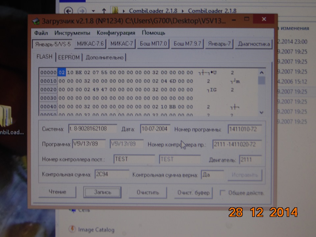Select the МИКАС-7 controller button
This screenshot has height=237, width=316.
tap(121, 44)
